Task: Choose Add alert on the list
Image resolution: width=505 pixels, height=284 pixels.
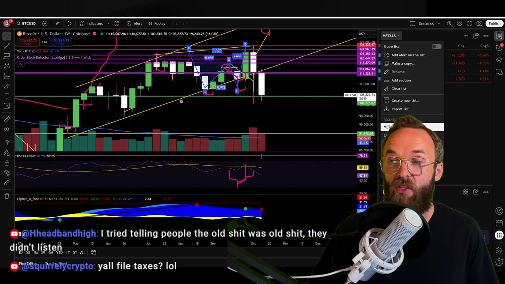Action: click(412, 55)
